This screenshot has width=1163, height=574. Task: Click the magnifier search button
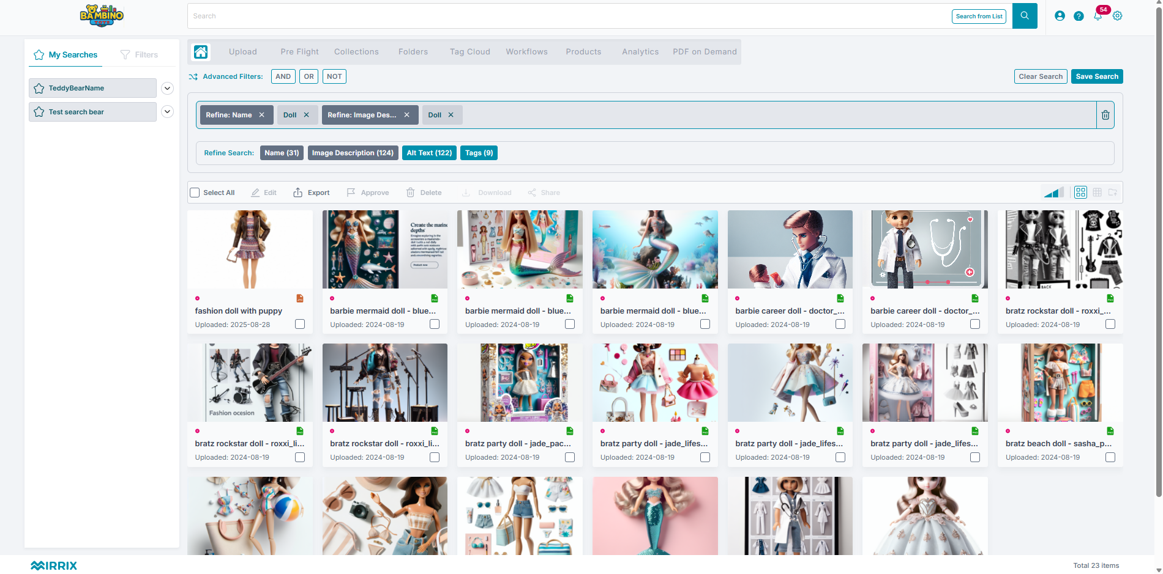pyautogui.click(x=1025, y=16)
